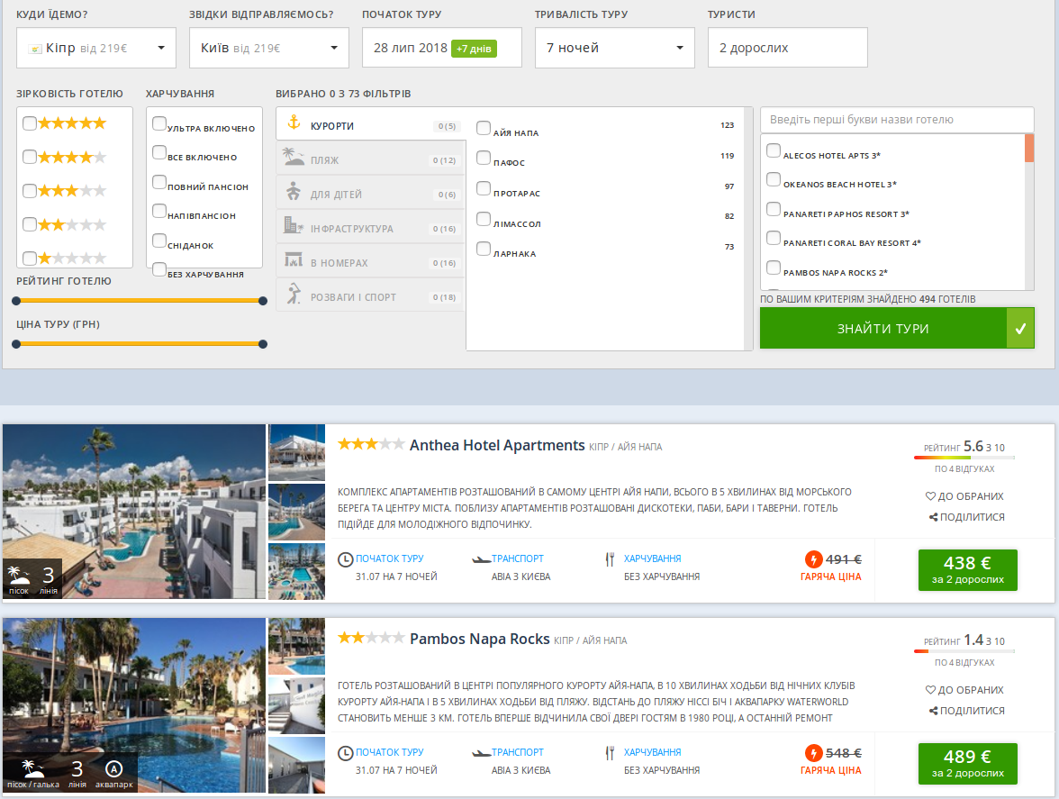Open the 7 ночей tour duration dropdown
1059x799 pixels.
614,48
